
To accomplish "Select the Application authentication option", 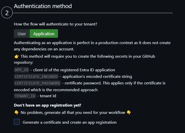I will click(x=44, y=34).
